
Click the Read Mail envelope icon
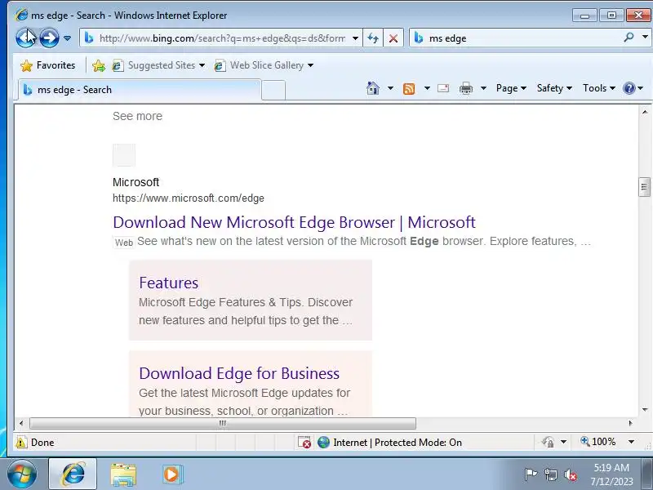point(443,88)
